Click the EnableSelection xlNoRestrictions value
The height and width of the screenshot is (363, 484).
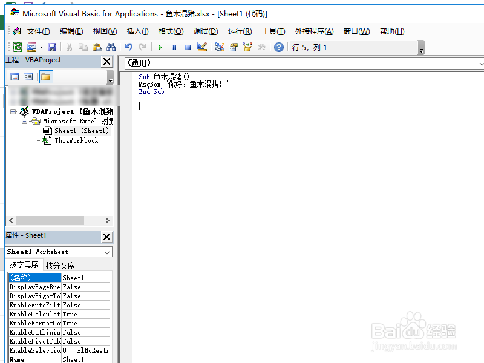pos(85,350)
